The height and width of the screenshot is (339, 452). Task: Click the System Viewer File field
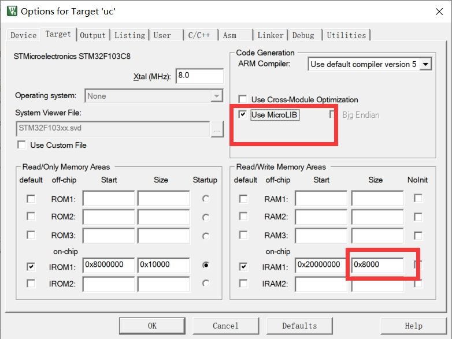[113, 128]
